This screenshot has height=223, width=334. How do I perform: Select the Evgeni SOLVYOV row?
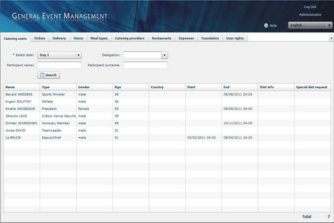pos(167,101)
